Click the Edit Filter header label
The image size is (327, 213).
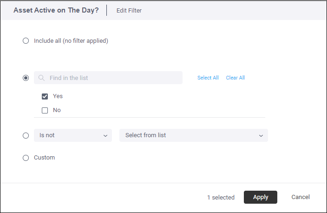coord(129,10)
